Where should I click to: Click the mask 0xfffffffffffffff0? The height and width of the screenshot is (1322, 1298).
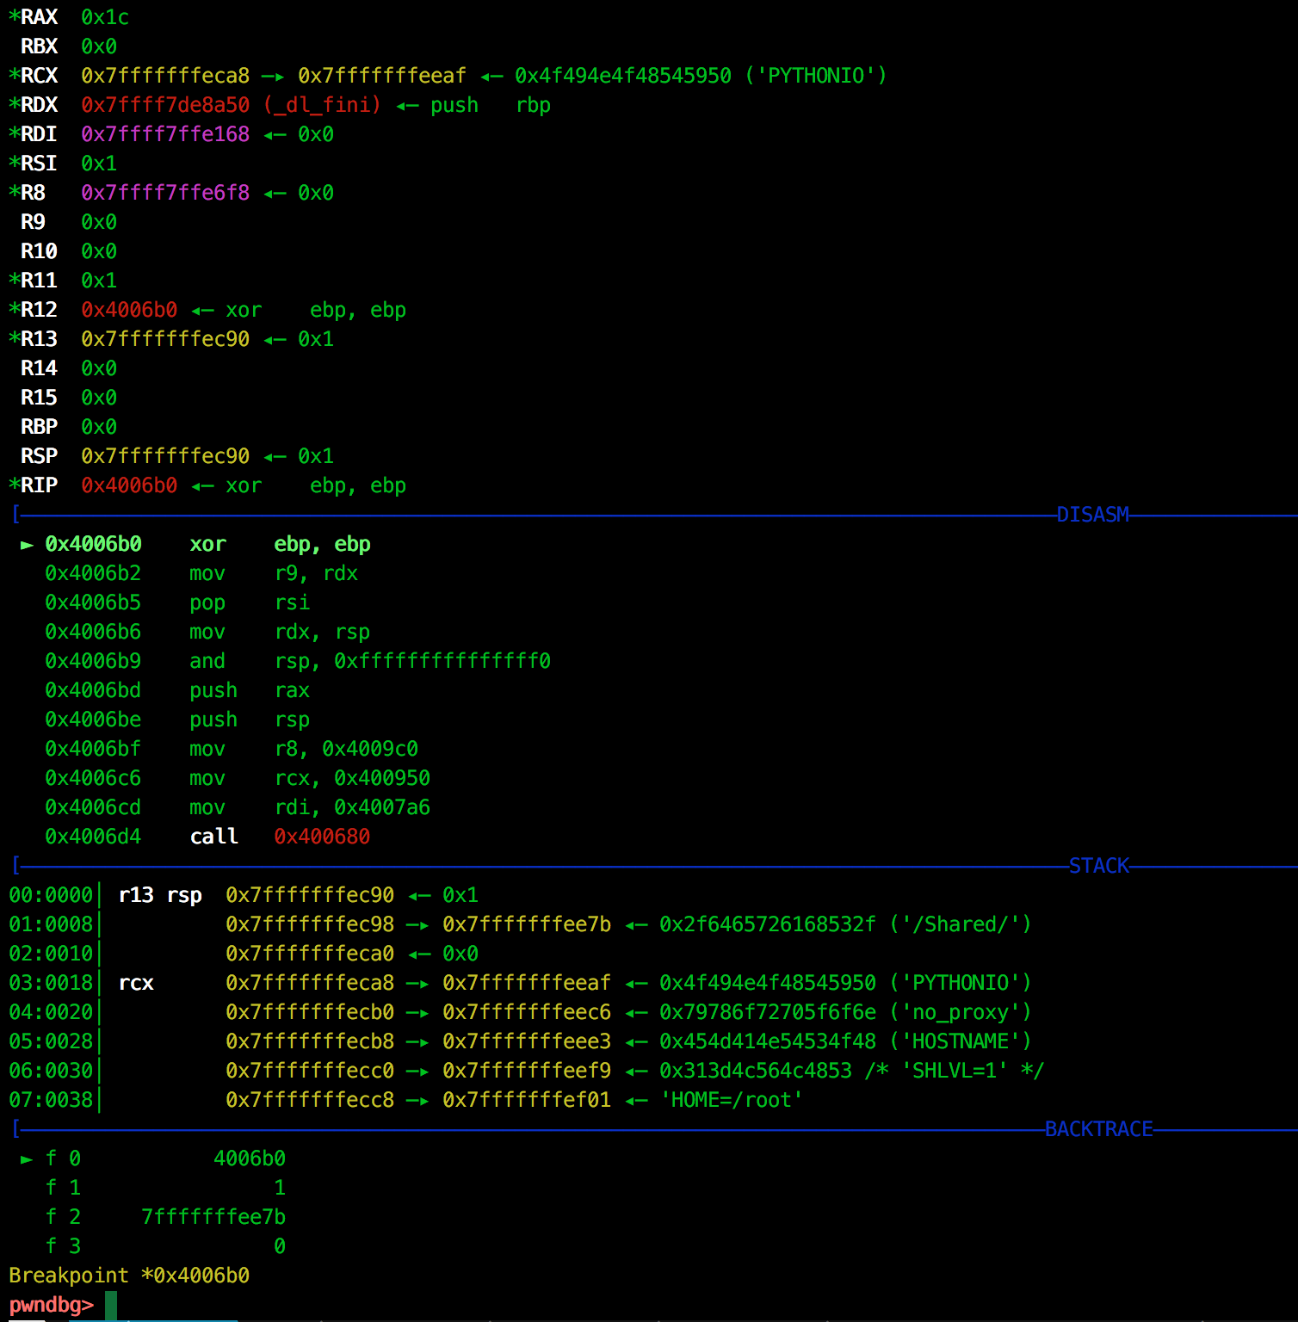tap(442, 661)
